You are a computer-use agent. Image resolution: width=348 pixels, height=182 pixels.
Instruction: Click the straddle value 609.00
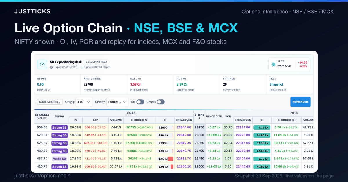(x=42, y=127)
